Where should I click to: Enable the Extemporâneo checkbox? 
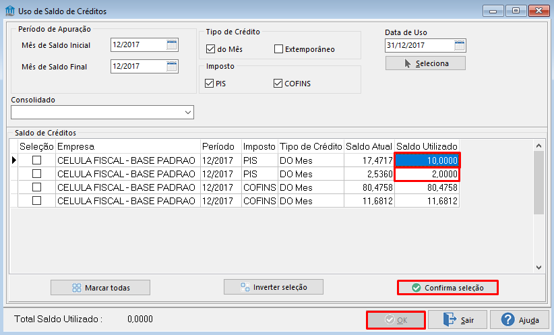(278, 49)
